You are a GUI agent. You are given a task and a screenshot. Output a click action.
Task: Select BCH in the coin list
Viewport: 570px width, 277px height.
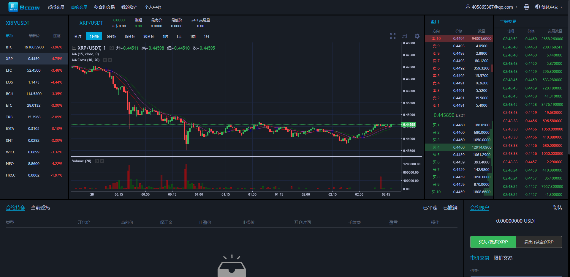[34, 94]
